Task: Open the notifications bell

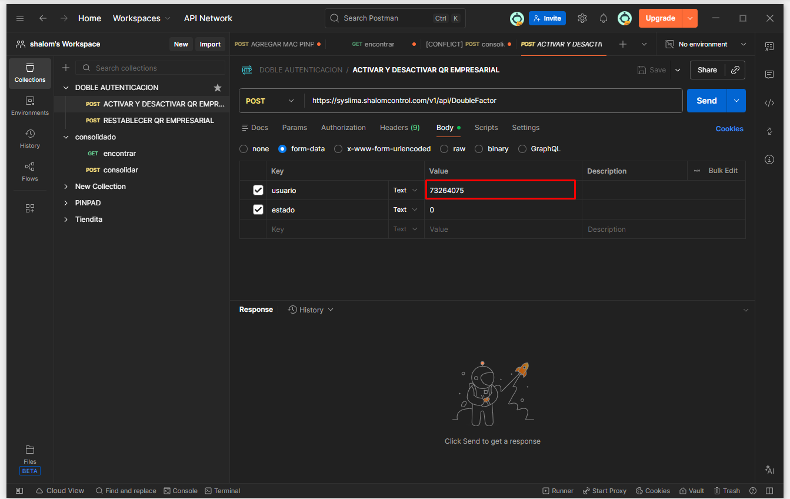Action: click(x=603, y=18)
